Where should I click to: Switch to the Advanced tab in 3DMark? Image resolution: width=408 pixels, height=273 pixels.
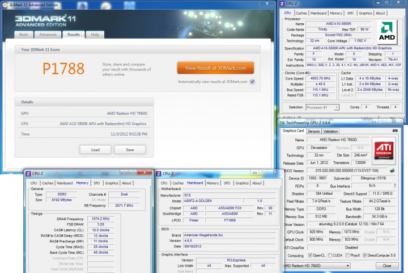coord(48,35)
